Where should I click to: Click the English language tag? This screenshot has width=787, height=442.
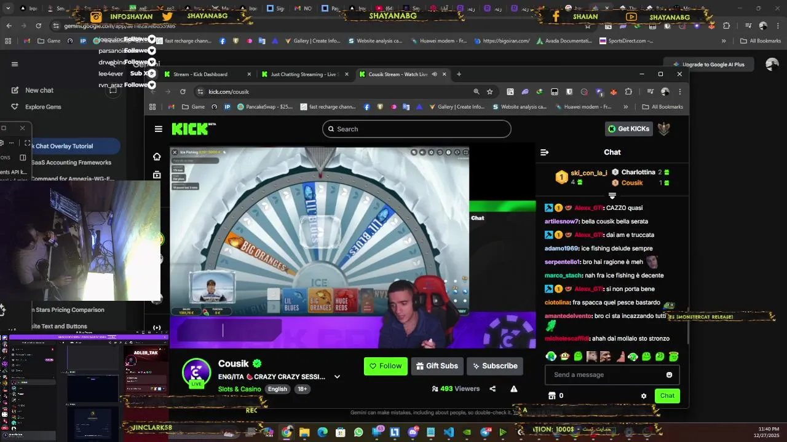click(x=277, y=389)
